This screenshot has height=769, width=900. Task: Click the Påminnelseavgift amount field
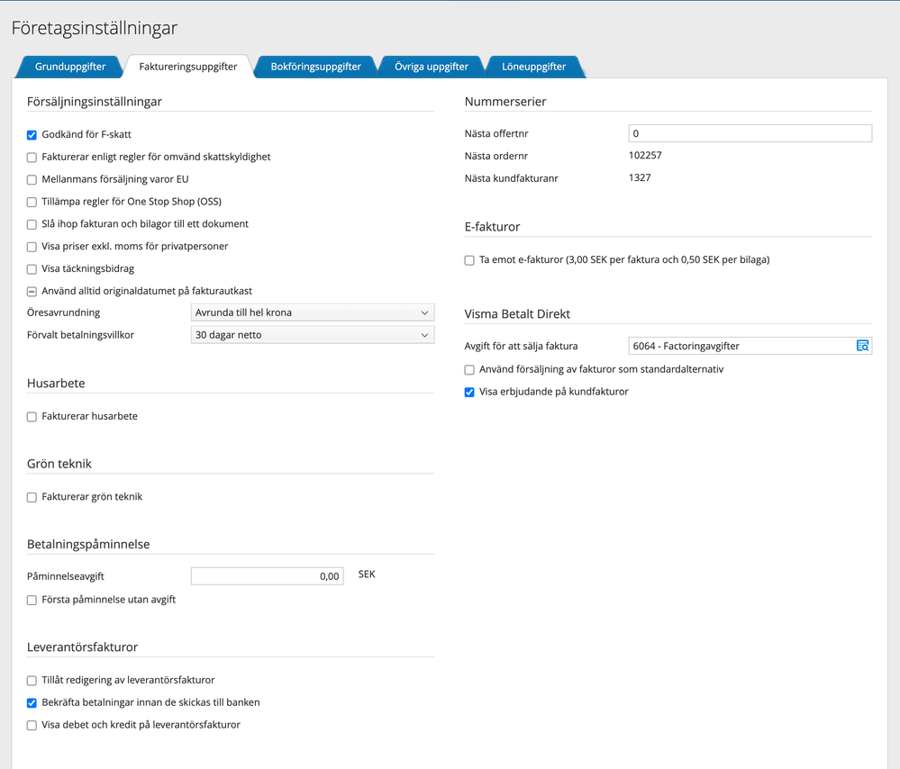coord(268,576)
